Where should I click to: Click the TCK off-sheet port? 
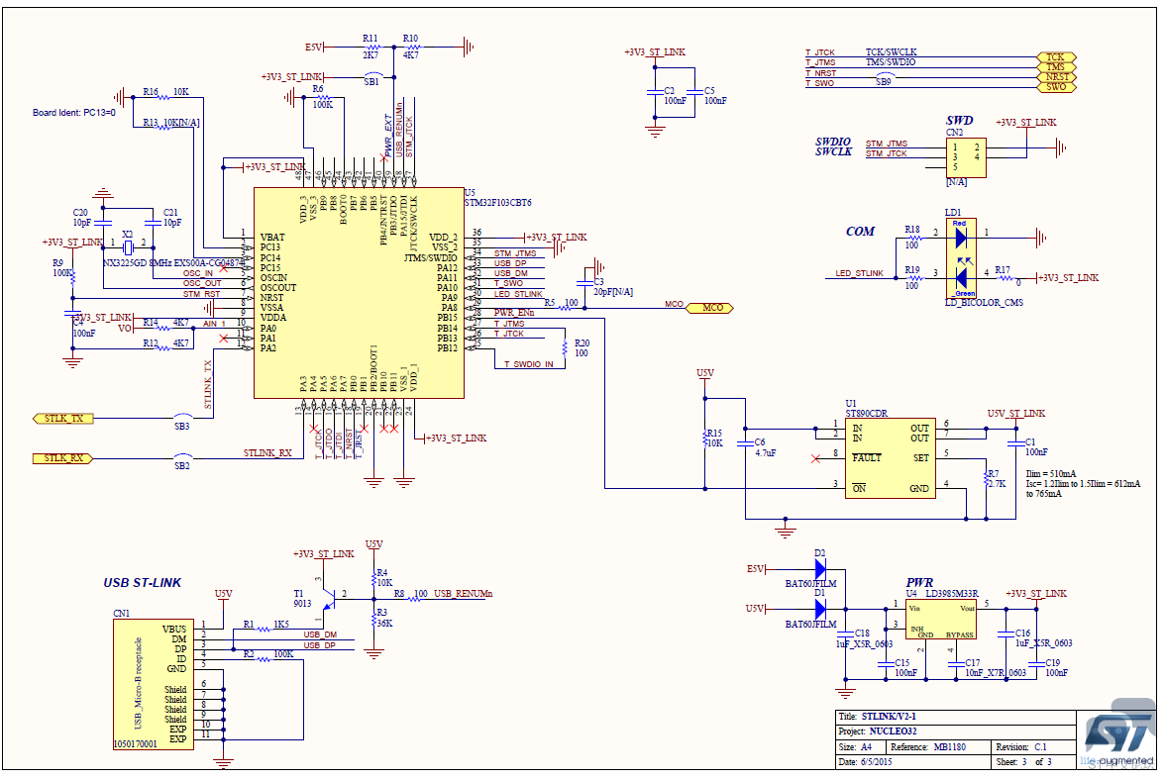click(1055, 57)
